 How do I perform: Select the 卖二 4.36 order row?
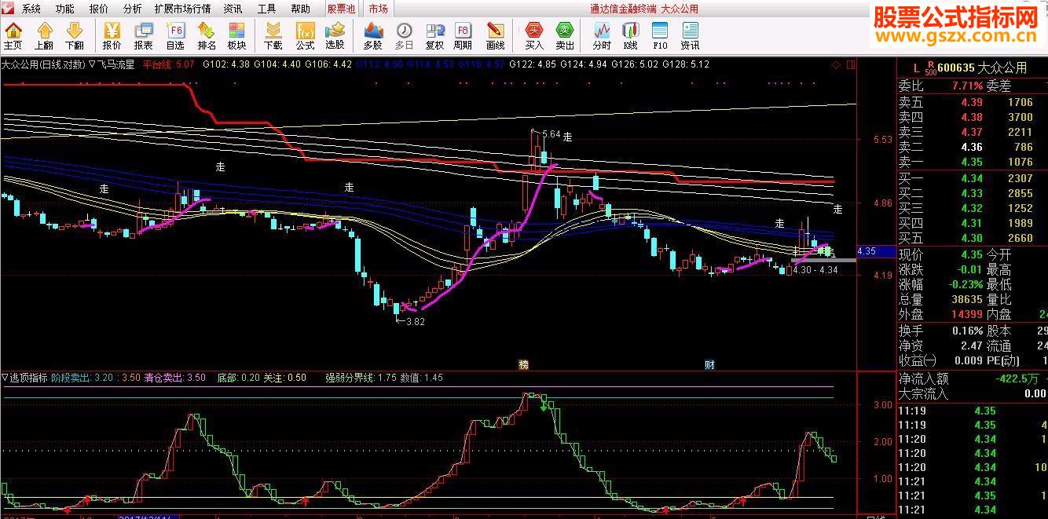click(973, 147)
